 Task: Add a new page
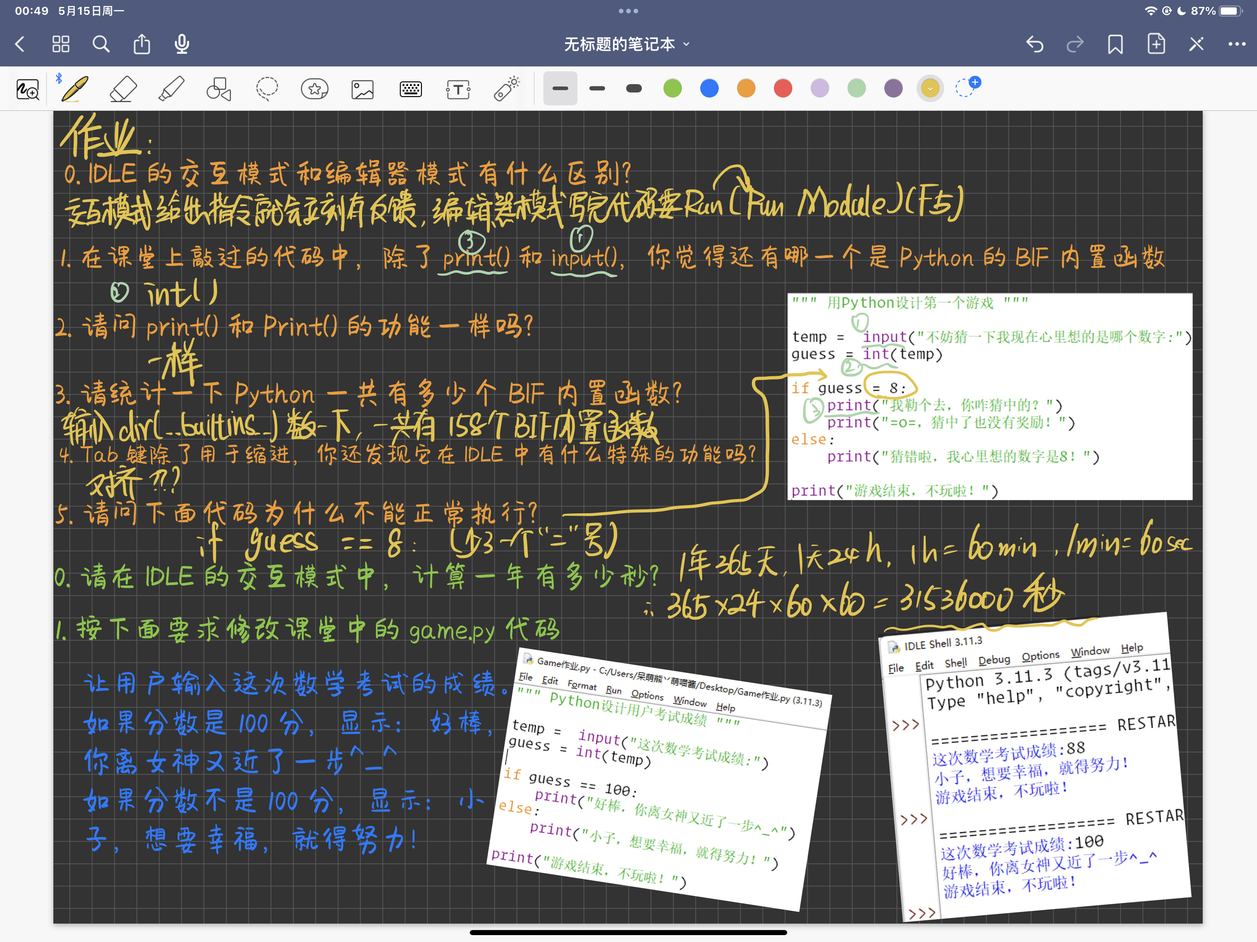pos(1156,44)
